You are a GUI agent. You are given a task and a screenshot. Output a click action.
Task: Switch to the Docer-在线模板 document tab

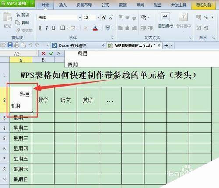point(72,45)
